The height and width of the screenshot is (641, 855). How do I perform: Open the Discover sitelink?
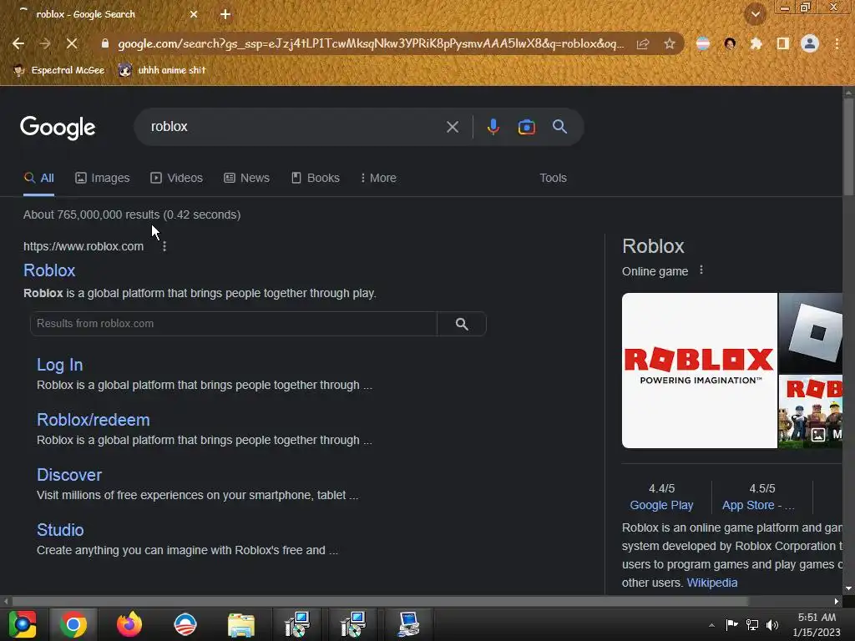pos(69,475)
